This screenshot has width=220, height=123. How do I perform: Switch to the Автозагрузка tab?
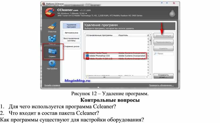click(x=71, y=33)
